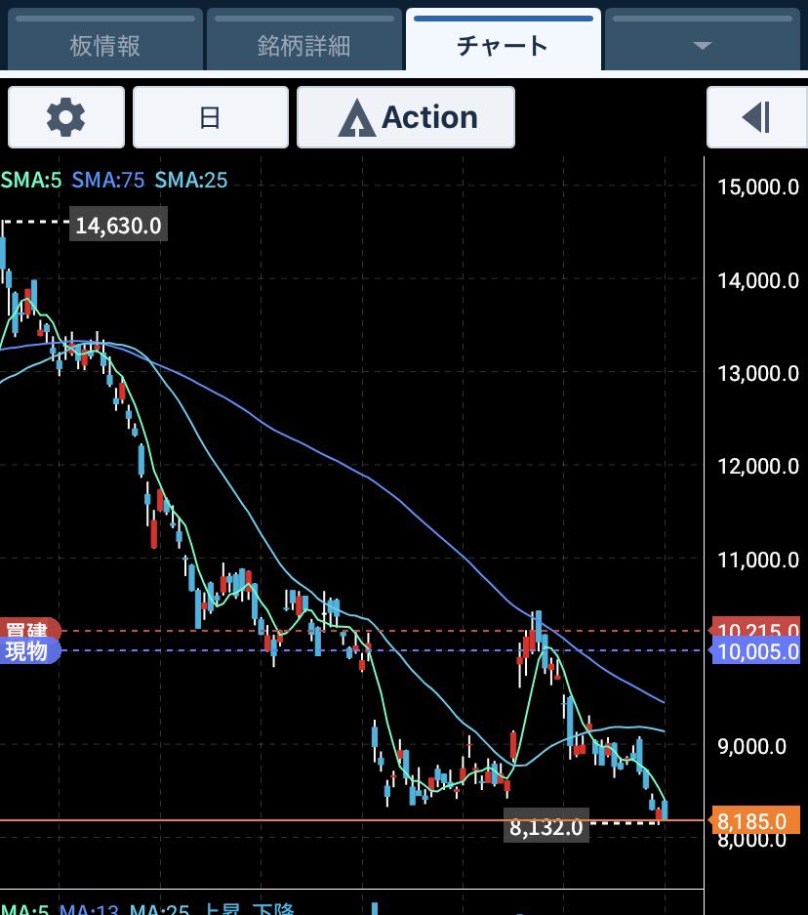Open the 板情報 tab
The height and width of the screenshot is (915, 808).
105,40
